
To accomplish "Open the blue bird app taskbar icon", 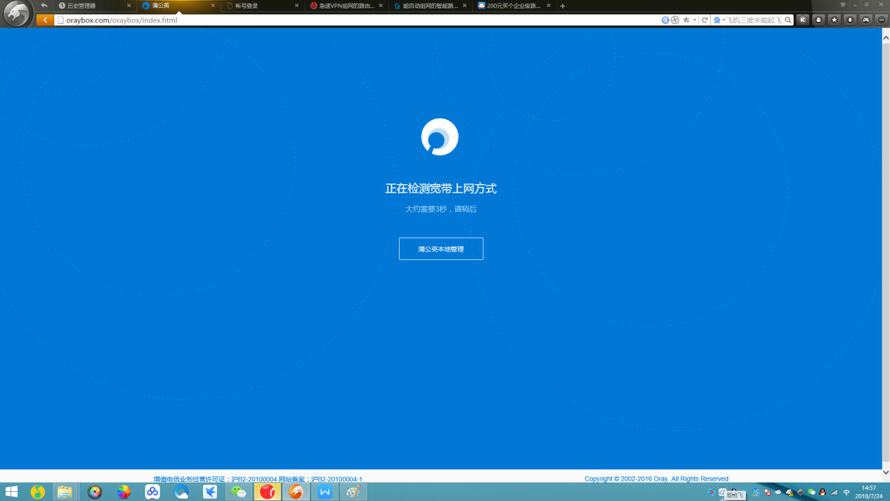I will (x=210, y=492).
